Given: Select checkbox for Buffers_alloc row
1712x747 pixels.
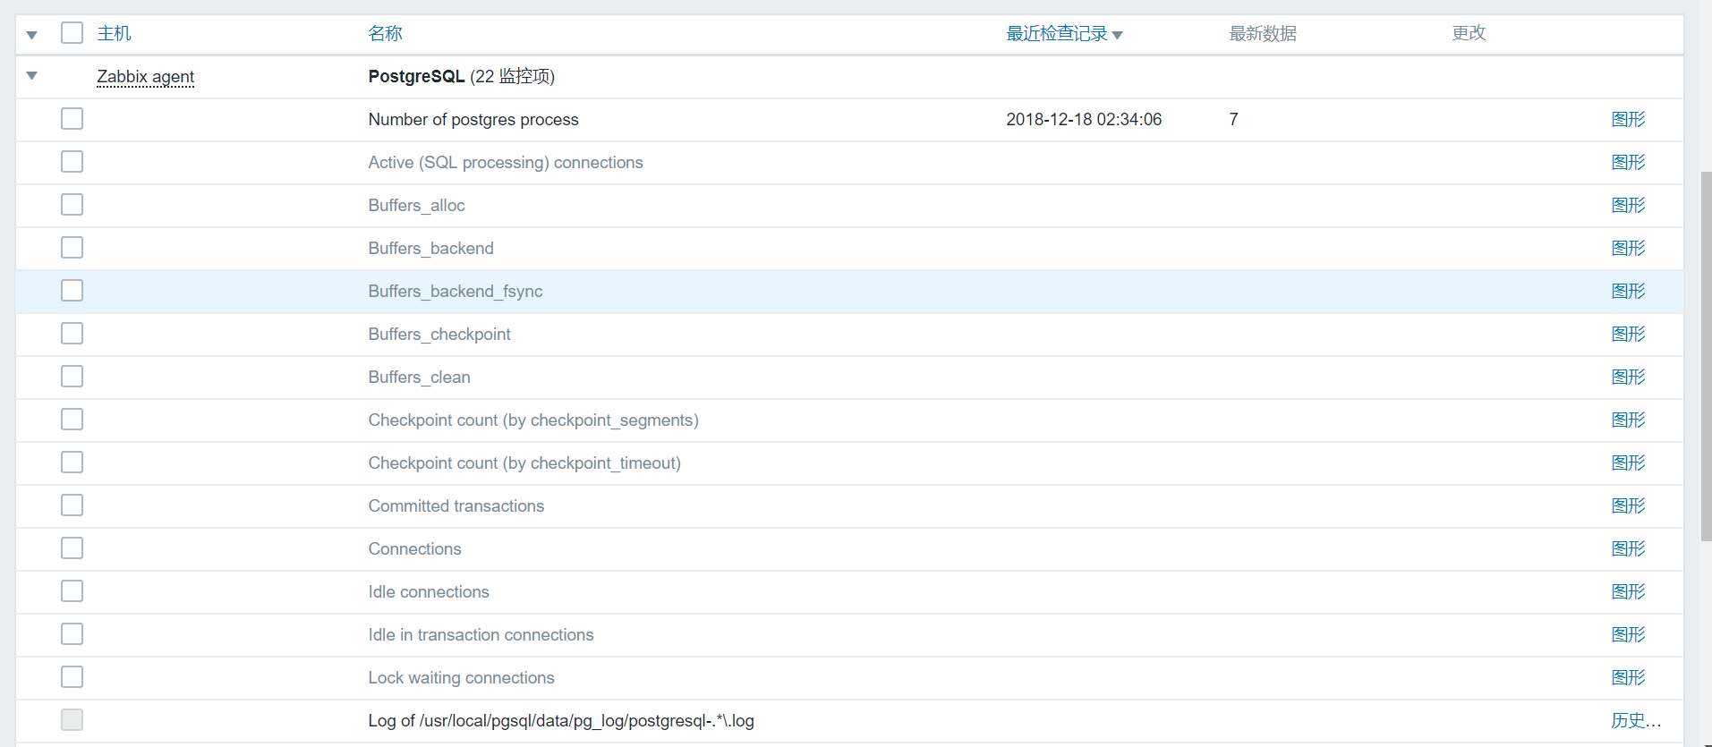Looking at the screenshot, I should coord(72,205).
